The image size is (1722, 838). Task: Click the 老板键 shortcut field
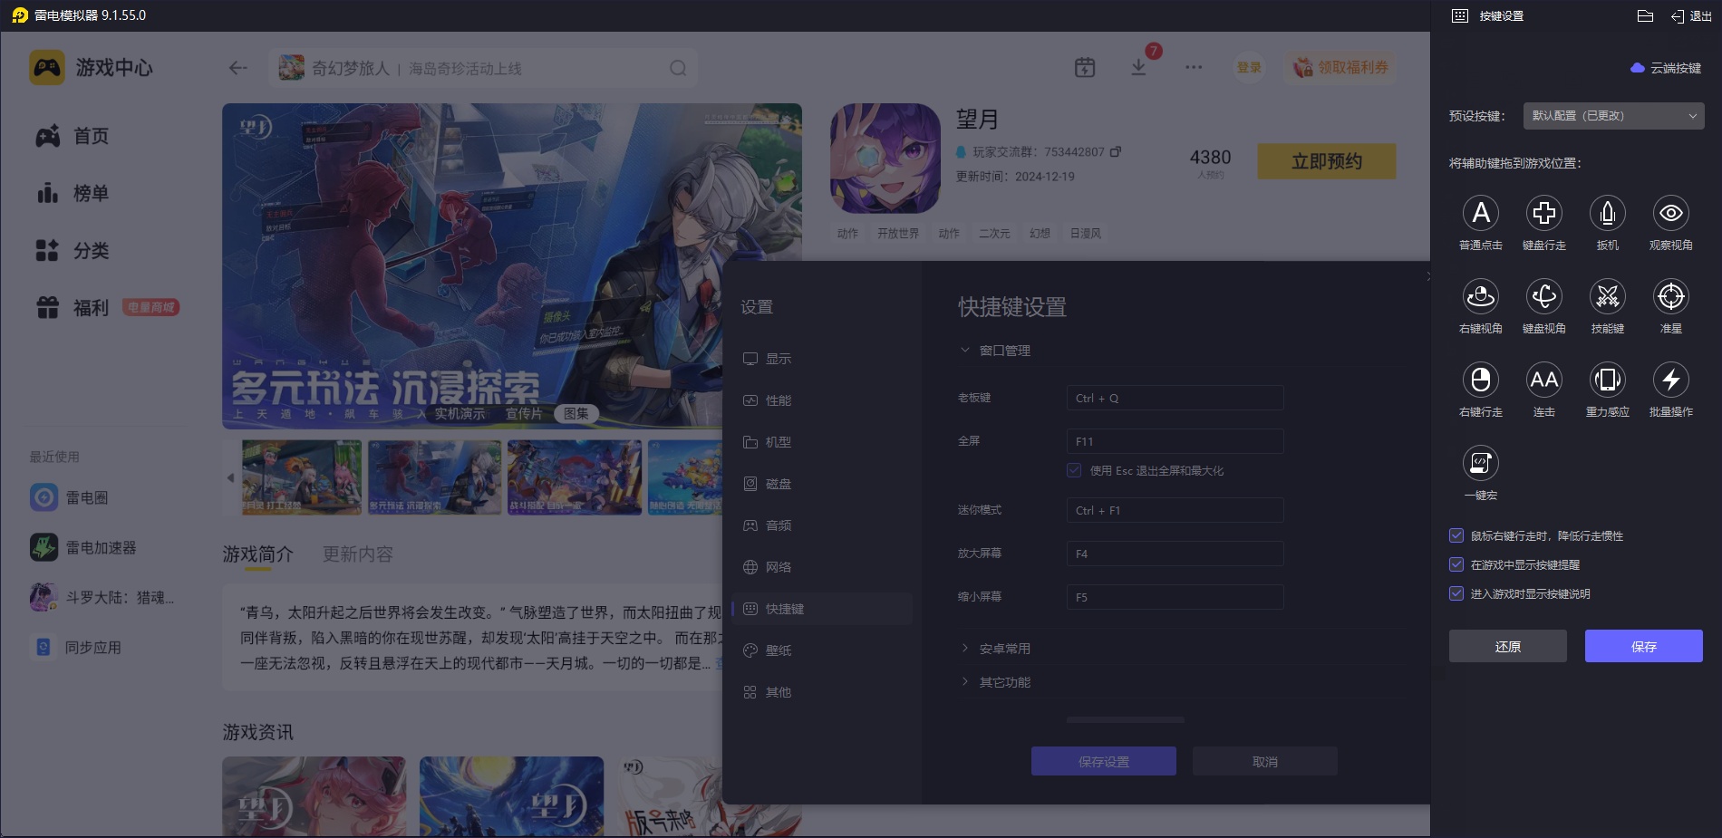[x=1175, y=398]
